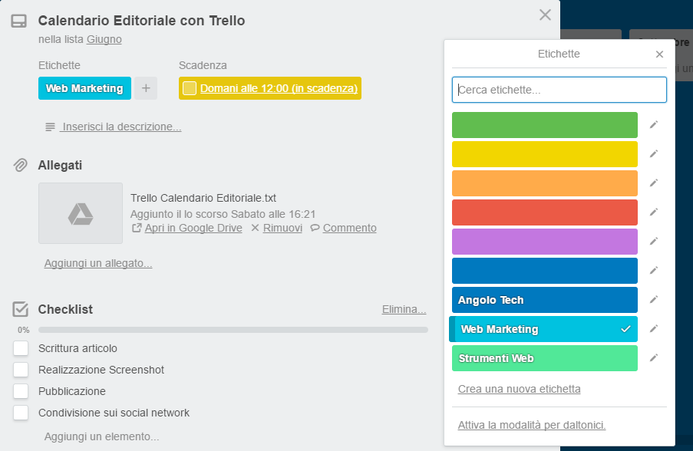693x451 pixels.
Task: Edit the yellow label with pencil icon
Action: point(654,154)
